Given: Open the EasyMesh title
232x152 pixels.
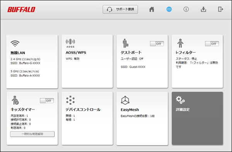Looking at the screenshot, I should (130, 110).
